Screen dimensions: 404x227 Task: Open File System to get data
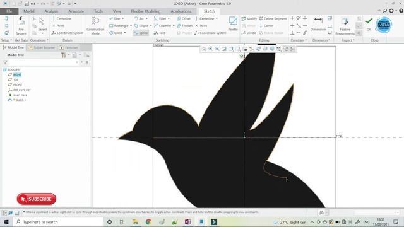click(x=21, y=26)
